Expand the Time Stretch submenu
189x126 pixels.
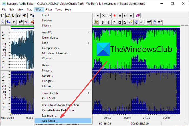pos(63,93)
